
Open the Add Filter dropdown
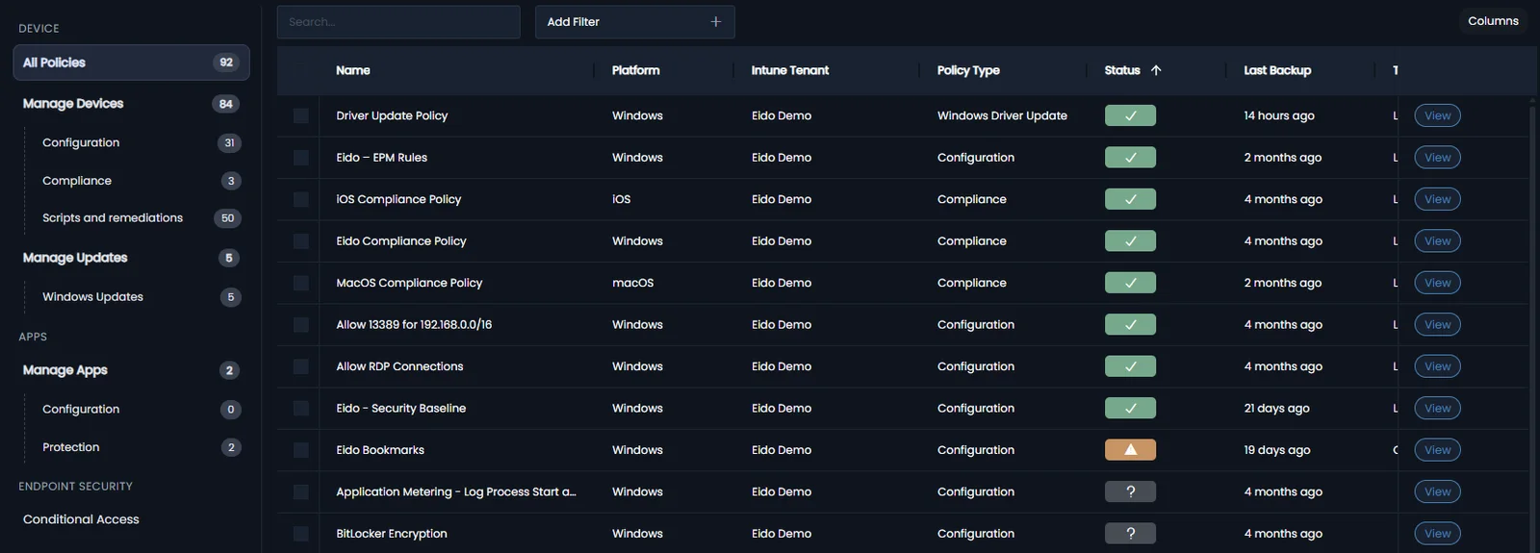coord(634,22)
